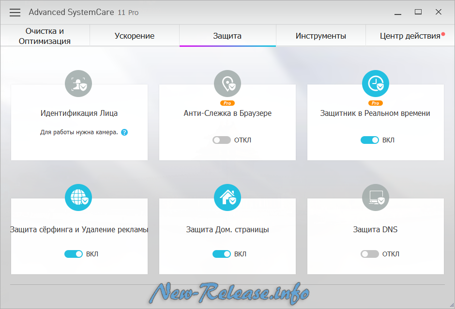The height and width of the screenshot is (309, 455).
Task: Turn off Защита сёрфинга и Удаление рекламы
Action: tap(74, 254)
